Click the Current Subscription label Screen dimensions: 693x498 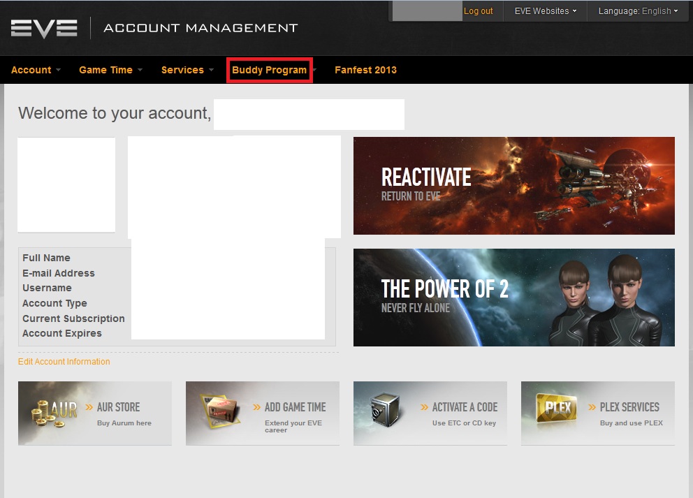(73, 318)
